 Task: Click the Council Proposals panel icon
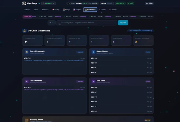pos(27,52)
